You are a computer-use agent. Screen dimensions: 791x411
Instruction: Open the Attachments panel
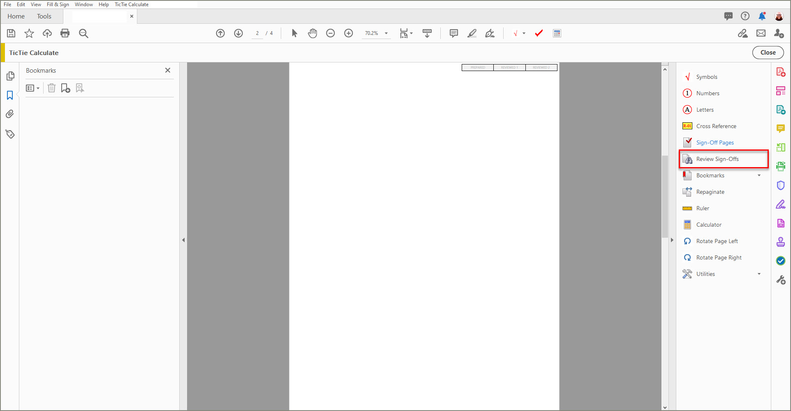tap(10, 114)
